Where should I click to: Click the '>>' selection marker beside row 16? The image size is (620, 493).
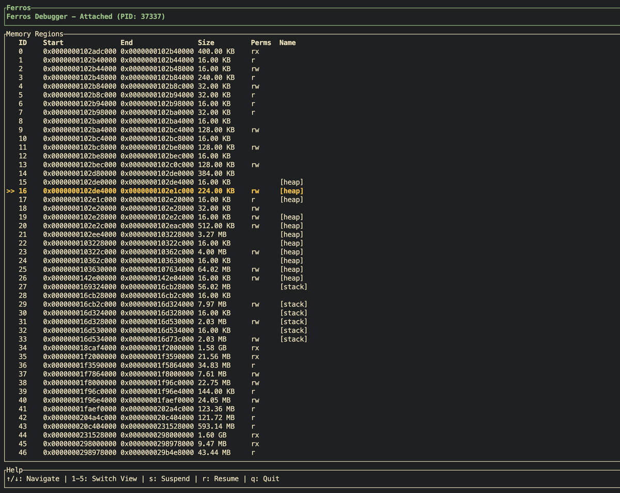point(10,191)
